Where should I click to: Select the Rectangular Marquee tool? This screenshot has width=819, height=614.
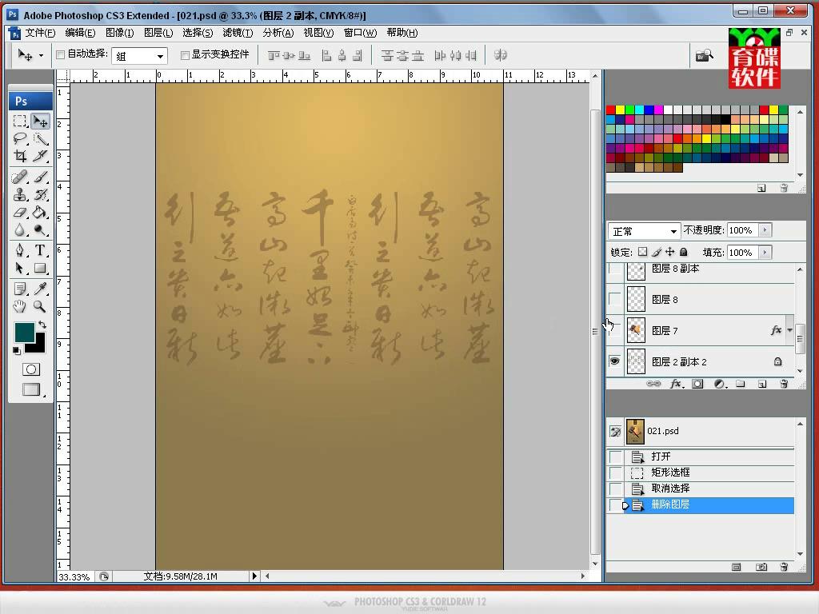(20, 122)
